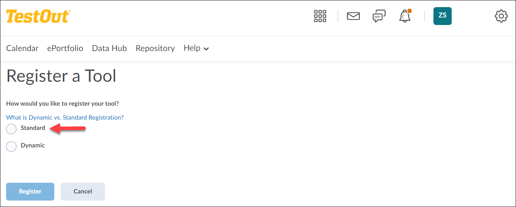
Task: Open the Data Hub page
Action: pyautogui.click(x=109, y=48)
